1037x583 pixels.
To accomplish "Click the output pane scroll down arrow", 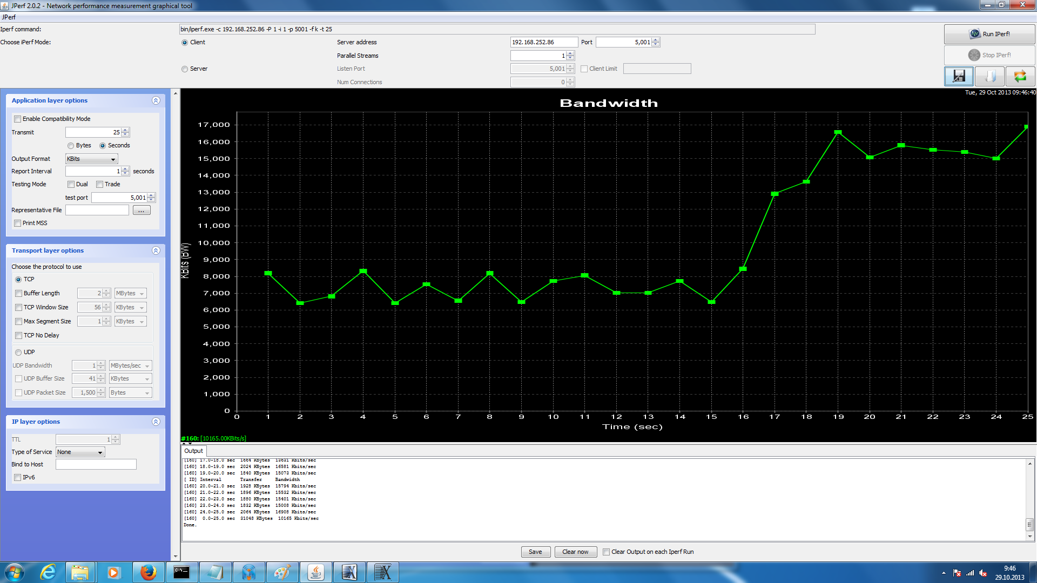I will [x=1030, y=537].
